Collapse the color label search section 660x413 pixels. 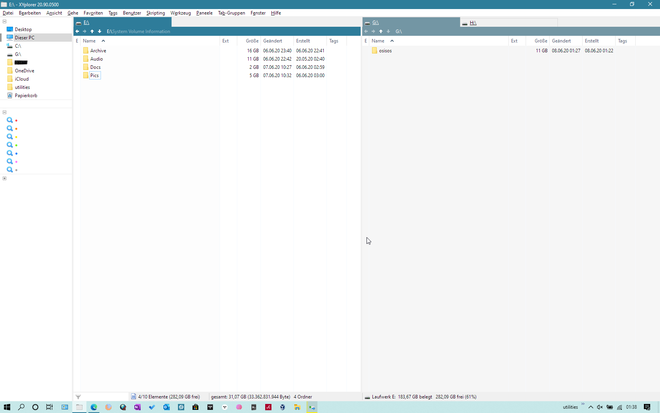pyautogui.click(x=5, y=112)
